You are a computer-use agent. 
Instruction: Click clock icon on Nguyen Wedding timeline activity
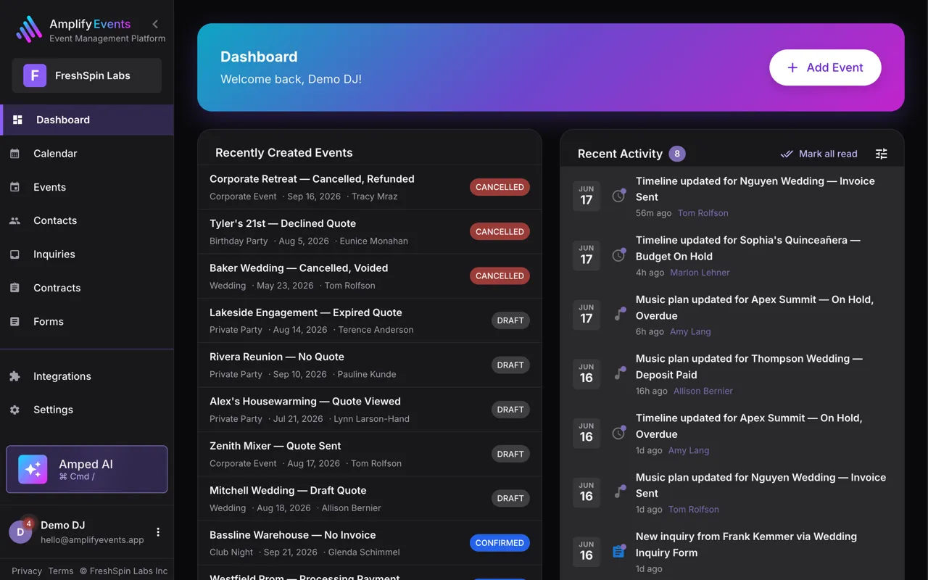pyautogui.click(x=618, y=196)
